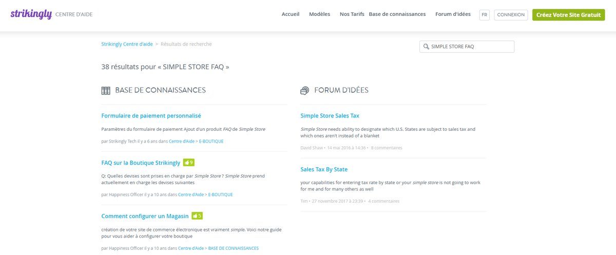Focus the SIMPLE STORE FAQ search field
Image resolution: width=616 pixels, height=255 pixels.
pyautogui.click(x=467, y=47)
